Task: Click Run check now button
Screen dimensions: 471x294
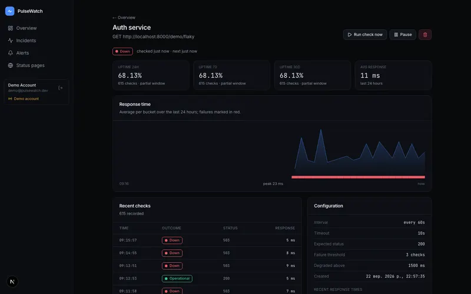Action: coord(365,35)
